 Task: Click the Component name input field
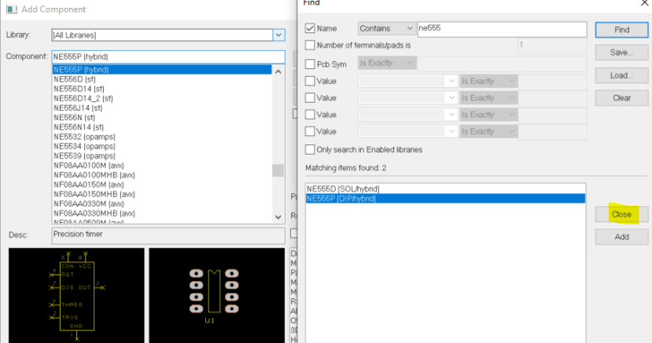(x=168, y=57)
